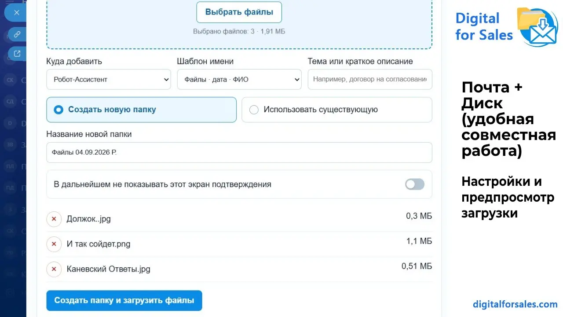Click the 0,51 МБ size value
The image size is (563, 317).
pos(417,266)
